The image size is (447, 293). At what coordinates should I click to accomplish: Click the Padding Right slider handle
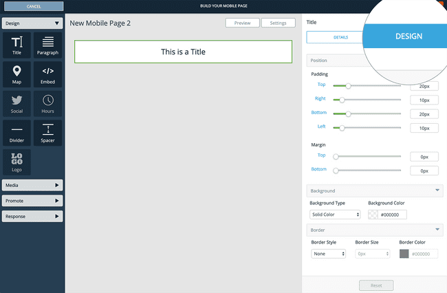pyautogui.click(x=342, y=100)
